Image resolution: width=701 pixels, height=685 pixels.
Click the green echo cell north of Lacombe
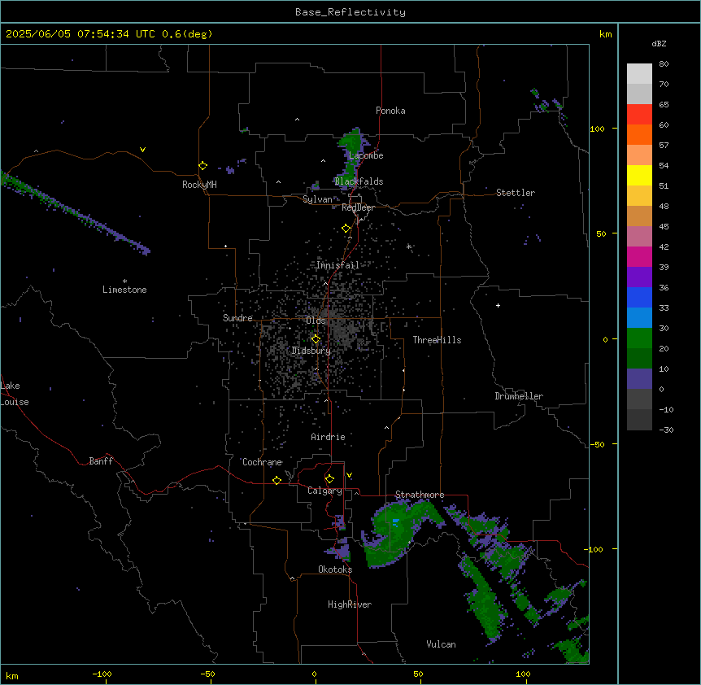tap(352, 142)
